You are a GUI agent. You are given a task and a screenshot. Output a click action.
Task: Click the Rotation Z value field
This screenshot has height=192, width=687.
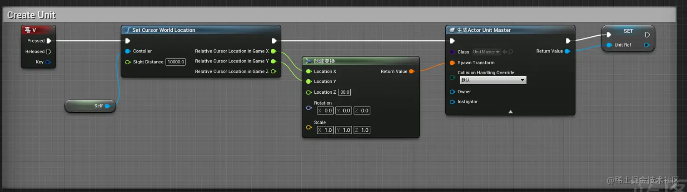coord(361,110)
